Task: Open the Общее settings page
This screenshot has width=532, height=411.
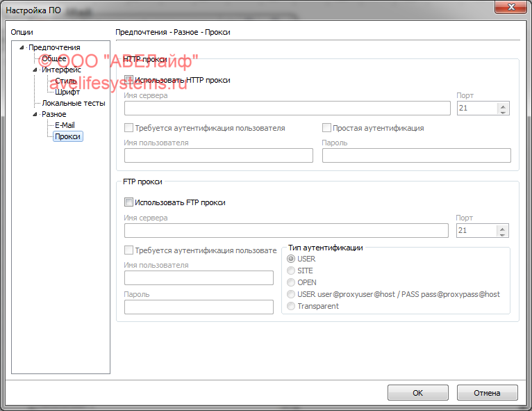Action: pos(54,59)
